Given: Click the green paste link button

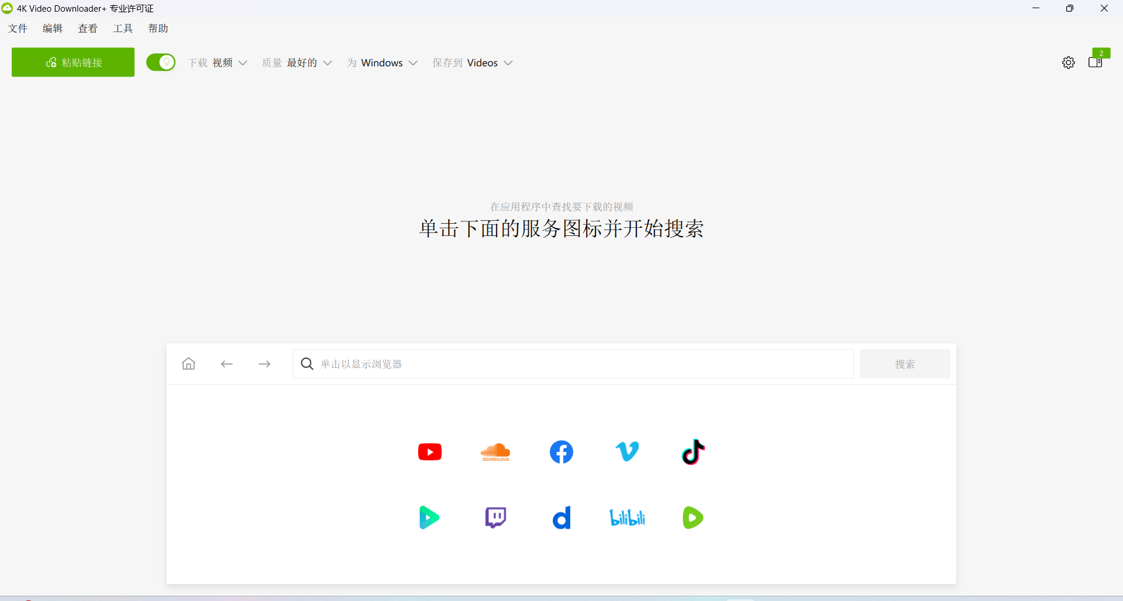Looking at the screenshot, I should click(x=73, y=62).
